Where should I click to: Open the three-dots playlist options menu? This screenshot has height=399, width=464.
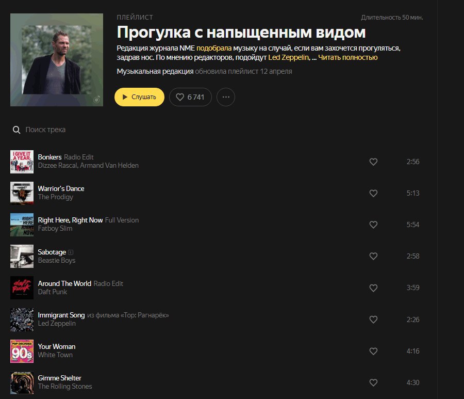tap(226, 97)
